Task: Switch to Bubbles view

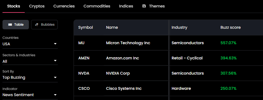Action: [x=44, y=25]
